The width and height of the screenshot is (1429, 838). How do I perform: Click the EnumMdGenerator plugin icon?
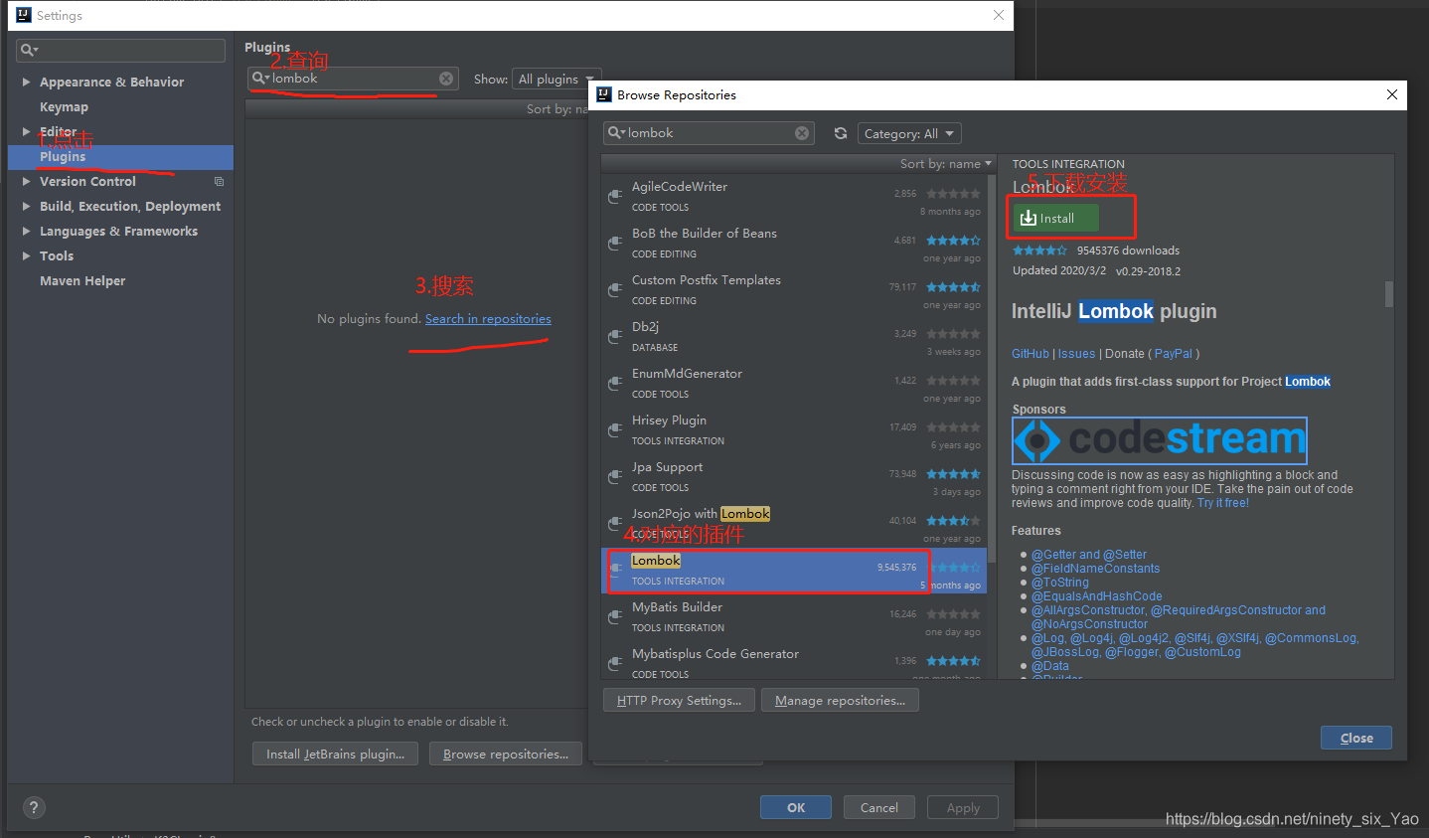616,383
